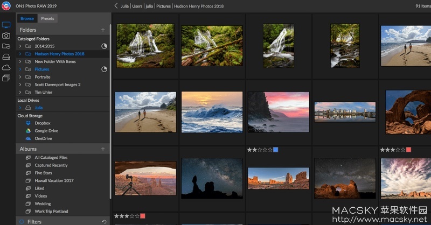Expand the Pictures cataloged folder
Image resolution: width=431 pixels, height=225 pixels.
pyautogui.click(x=20, y=69)
